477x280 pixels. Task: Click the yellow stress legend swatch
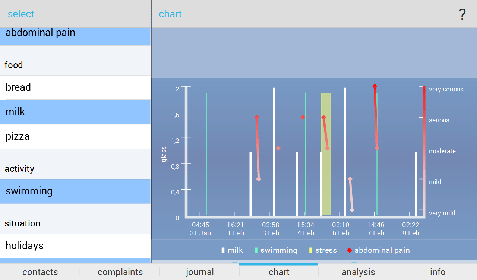click(x=311, y=250)
